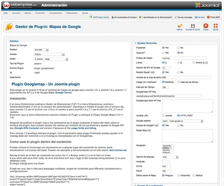The height and width of the screenshot is (186, 224).
Task: Choose Joomla for variable URL
Action: pyautogui.click(x=163, y=115)
